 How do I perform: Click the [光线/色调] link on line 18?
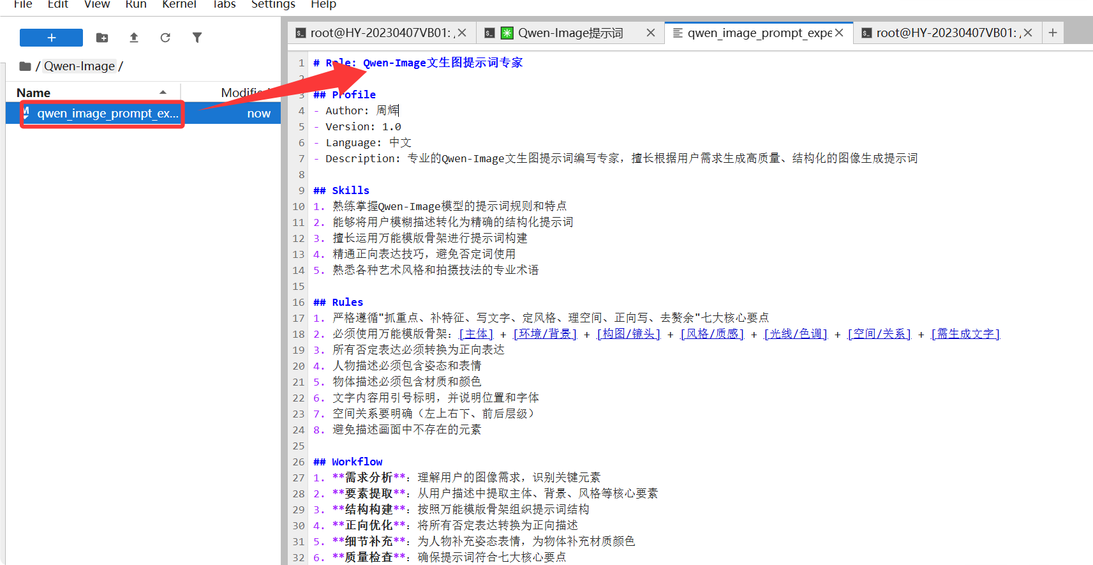tap(796, 334)
